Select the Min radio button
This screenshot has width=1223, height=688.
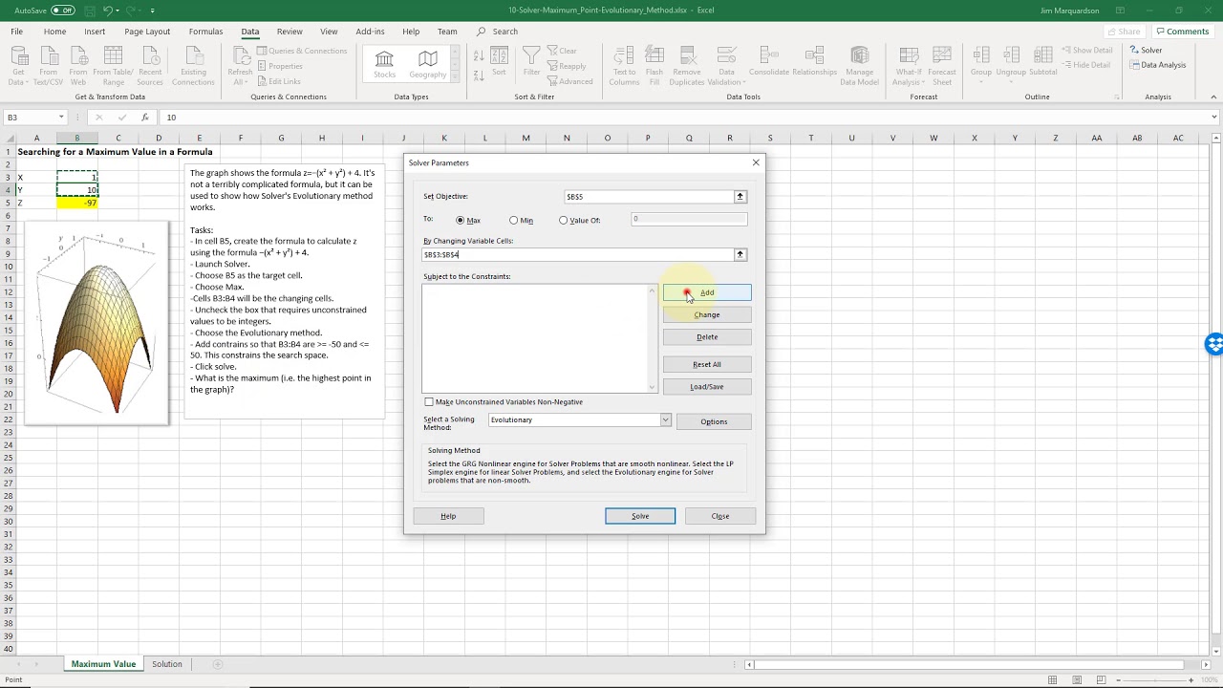[514, 221]
